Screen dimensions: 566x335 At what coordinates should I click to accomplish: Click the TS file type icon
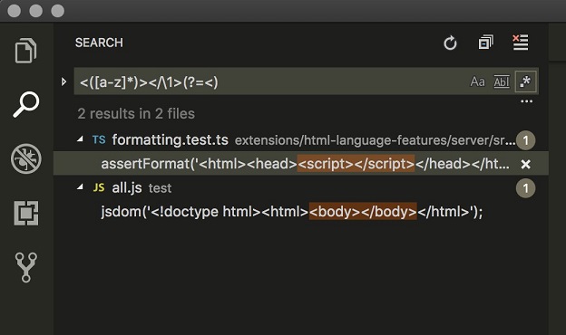pos(99,139)
